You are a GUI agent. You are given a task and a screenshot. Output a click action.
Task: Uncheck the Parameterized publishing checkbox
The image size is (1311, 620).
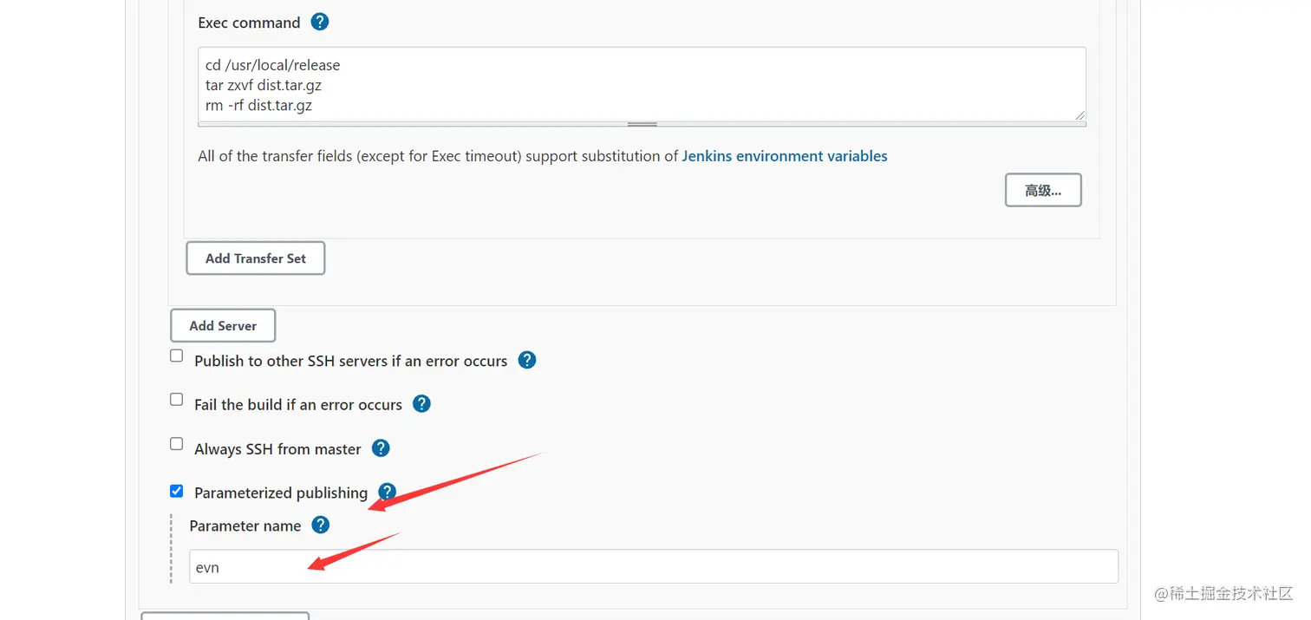pyautogui.click(x=177, y=491)
